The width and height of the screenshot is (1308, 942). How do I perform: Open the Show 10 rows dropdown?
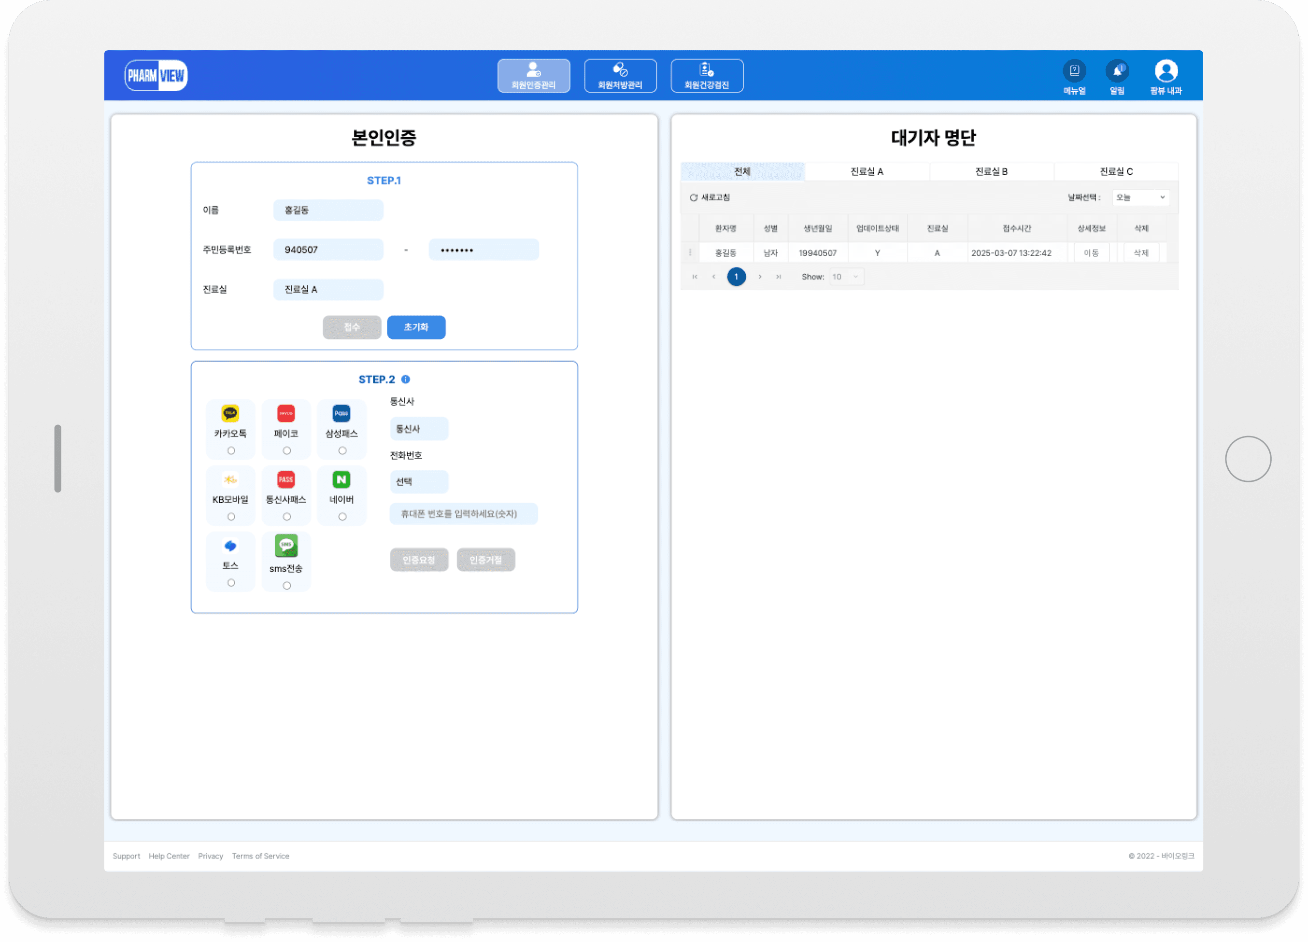point(846,277)
